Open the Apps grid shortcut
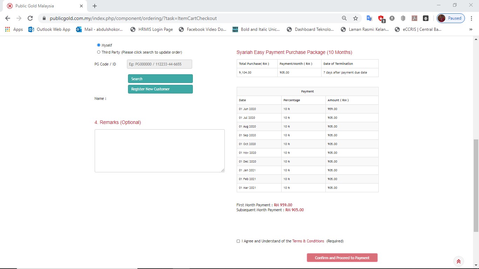The image size is (479, 269). click(14, 29)
